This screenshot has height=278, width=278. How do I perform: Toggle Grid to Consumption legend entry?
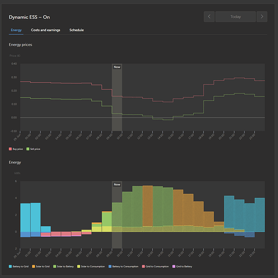(x=155, y=266)
